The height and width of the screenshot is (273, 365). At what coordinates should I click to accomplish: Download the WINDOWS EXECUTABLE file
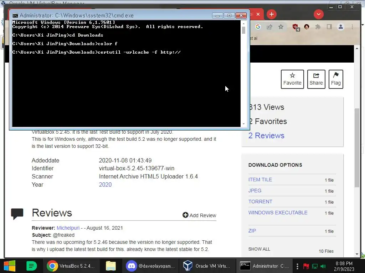point(278,213)
